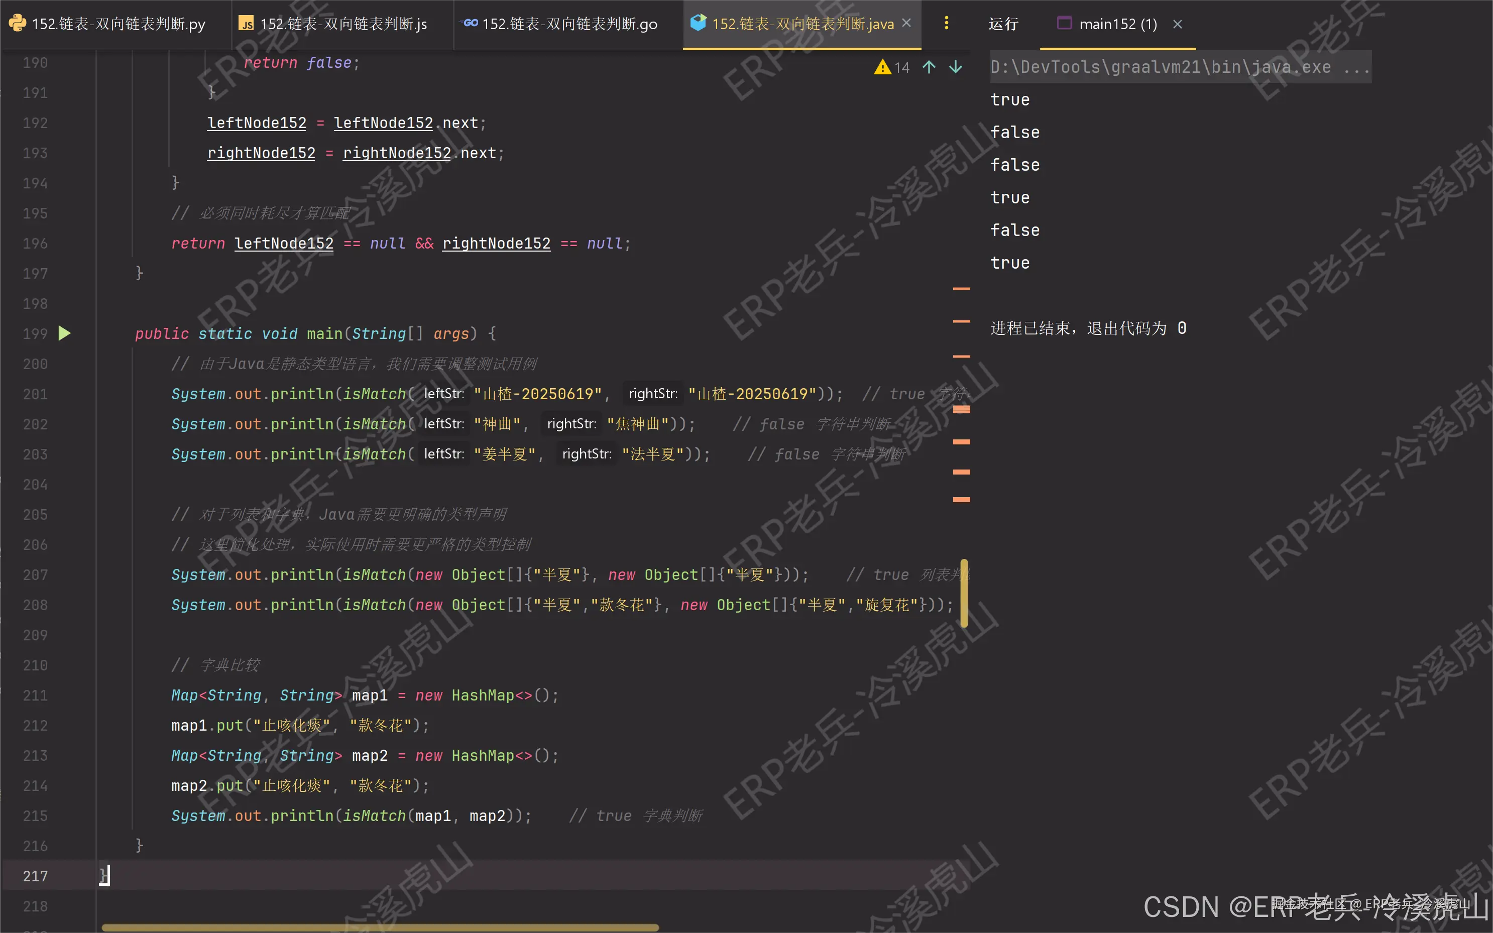Go to next highlighted error arrow
The height and width of the screenshot is (933, 1493).
[956, 67]
